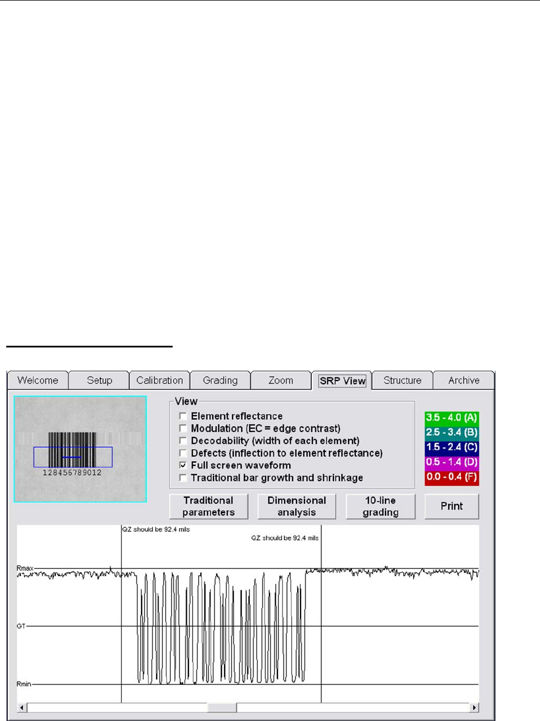540x721 pixels.
Task: Click the teal 2.5 - 3.4 (B) grade swatch
Action: [x=452, y=432]
